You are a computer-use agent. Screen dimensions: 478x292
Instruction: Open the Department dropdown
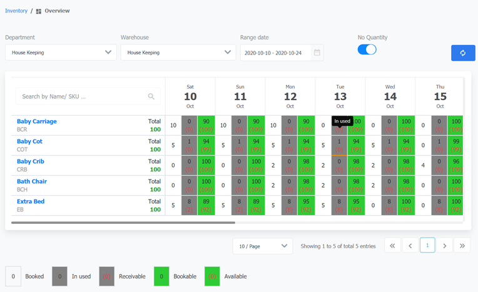[x=61, y=53]
